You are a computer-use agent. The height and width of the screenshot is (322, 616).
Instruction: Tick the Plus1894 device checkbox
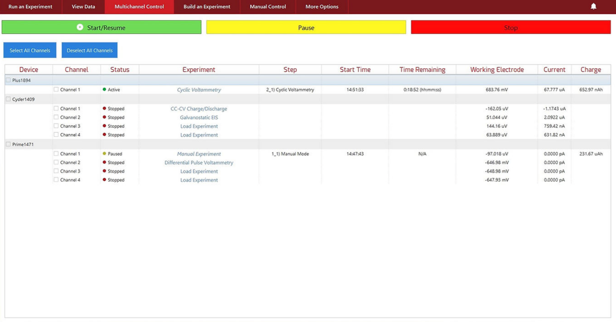coord(8,80)
